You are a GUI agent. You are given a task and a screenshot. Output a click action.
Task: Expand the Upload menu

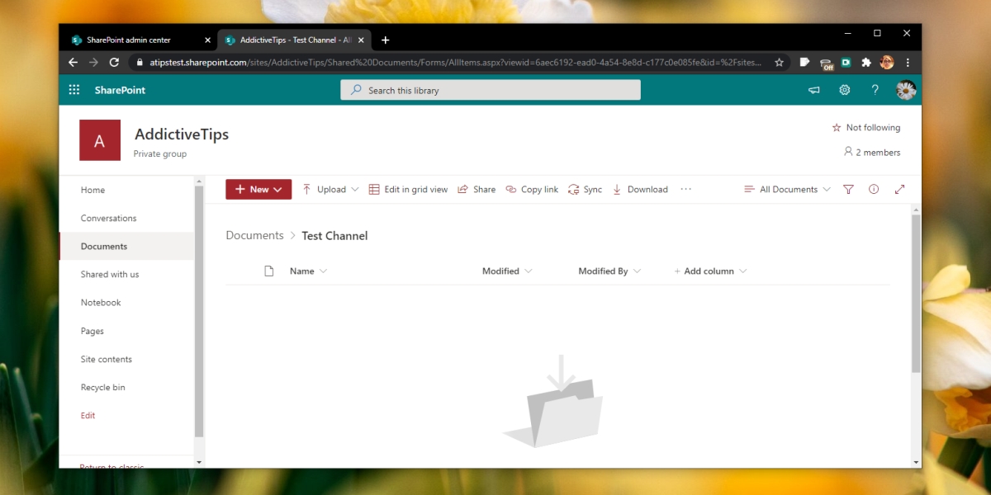(x=330, y=190)
